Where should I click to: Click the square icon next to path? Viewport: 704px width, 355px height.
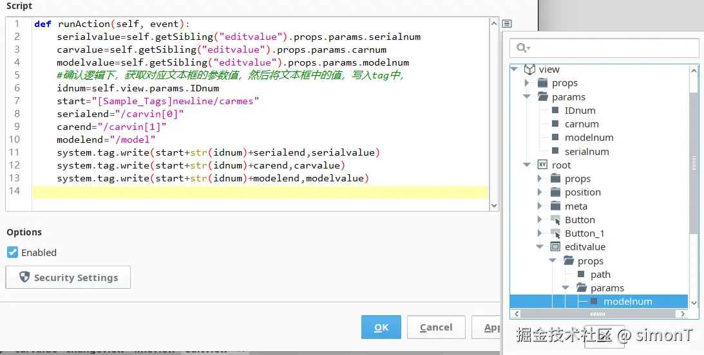[x=581, y=275]
